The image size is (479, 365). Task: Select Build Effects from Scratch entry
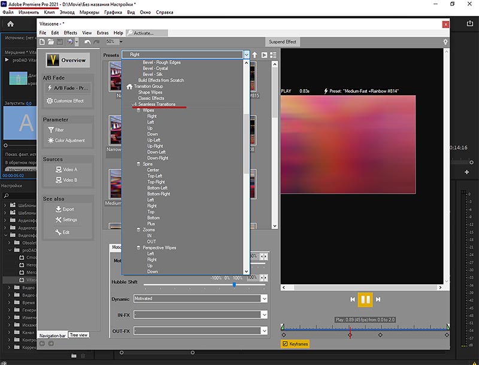tap(161, 80)
